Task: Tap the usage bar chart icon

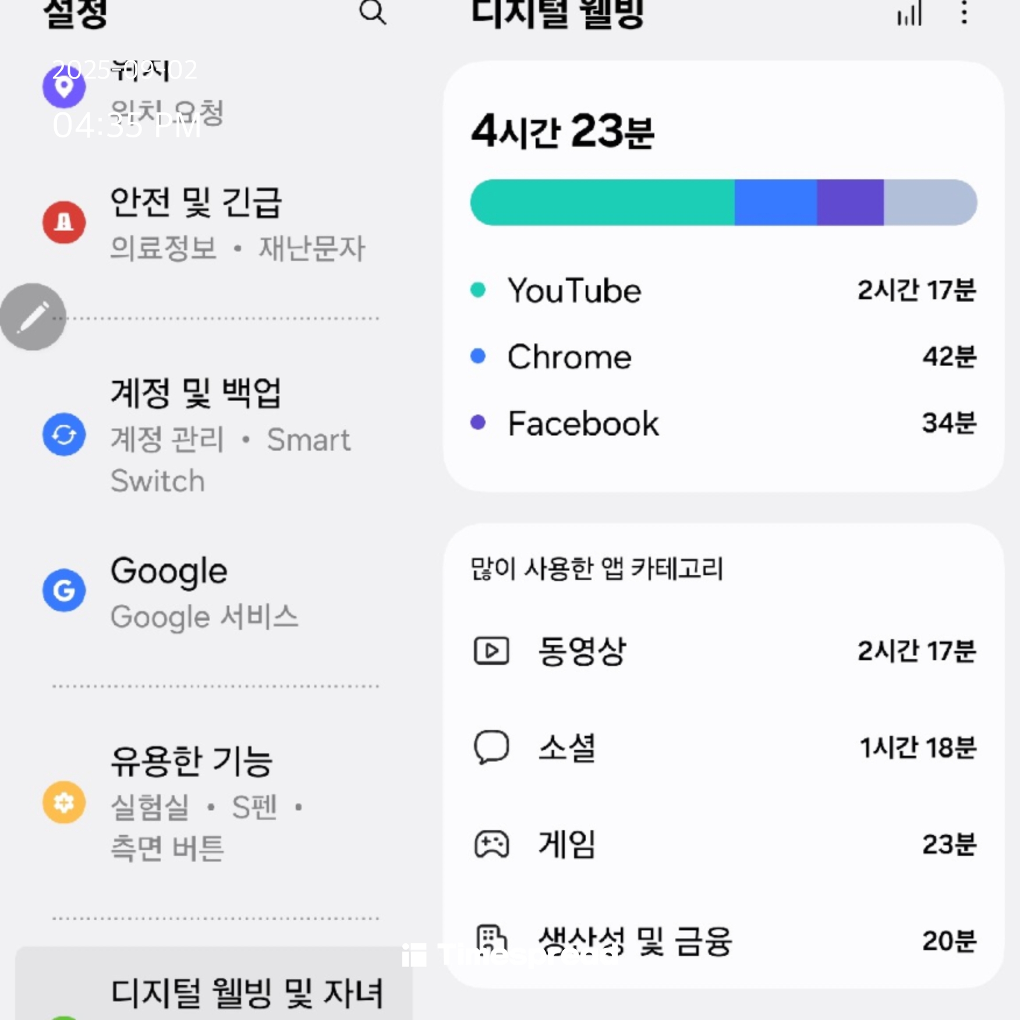Action: pyautogui.click(x=909, y=13)
